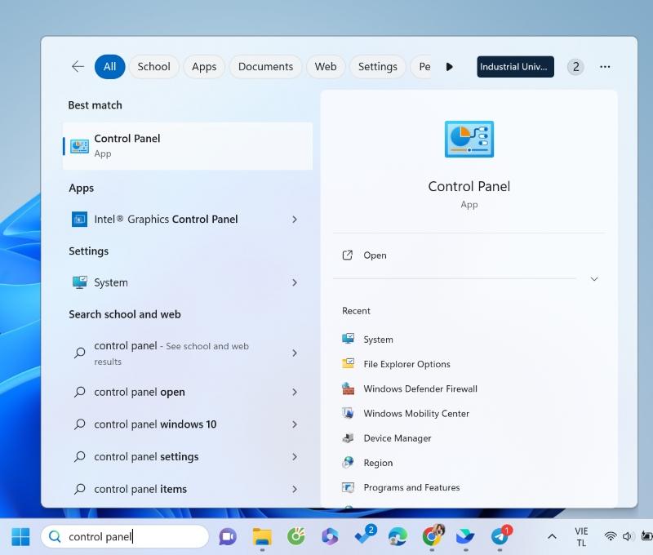This screenshot has height=555, width=653.
Task: Click the Intel Graphics Control Panel icon
Action: coord(79,219)
